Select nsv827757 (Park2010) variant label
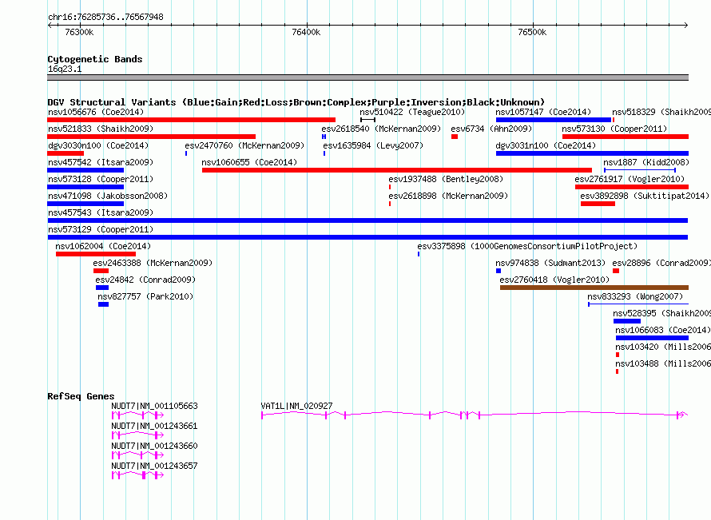This screenshot has width=711, height=520. click(x=145, y=296)
